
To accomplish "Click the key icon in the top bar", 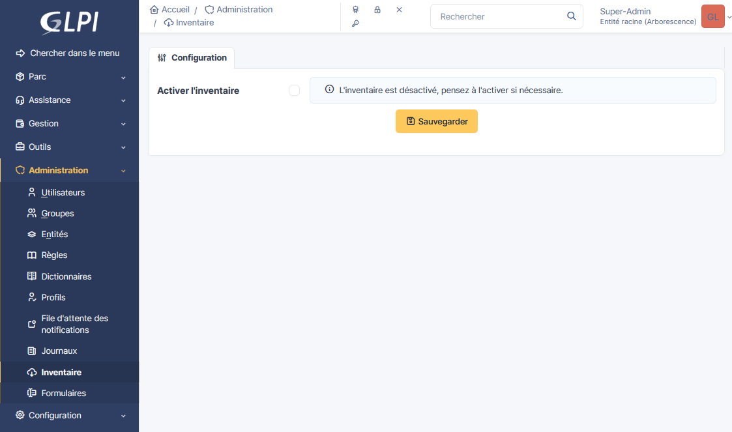I will tap(356, 23).
